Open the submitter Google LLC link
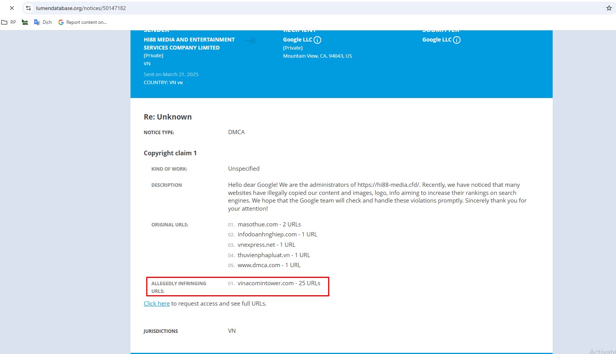Viewport: 616px width, 354px height. (437, 40)
